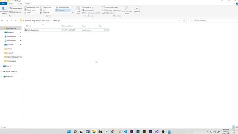This screenshot has width=238, height=134.
Task: Click FilterKeys in the address breadcrumb
Action: click(56, 20)
